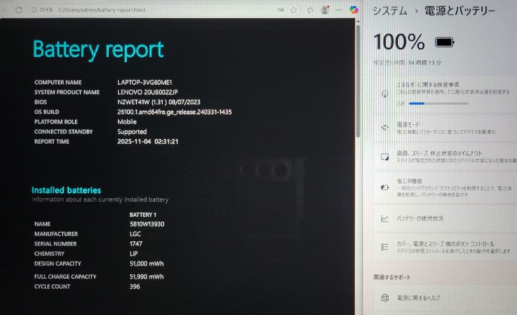Click the read-aloud あぁ icon in the address bar
Screen dimensions: 517x315
tap(281, 10)
